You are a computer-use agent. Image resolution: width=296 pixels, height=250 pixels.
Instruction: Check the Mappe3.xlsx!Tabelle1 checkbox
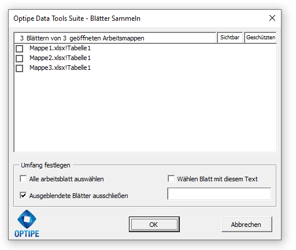click(19, 68)
